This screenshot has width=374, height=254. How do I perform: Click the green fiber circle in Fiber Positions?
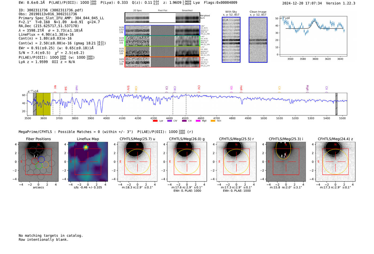[x=39, y=166]
